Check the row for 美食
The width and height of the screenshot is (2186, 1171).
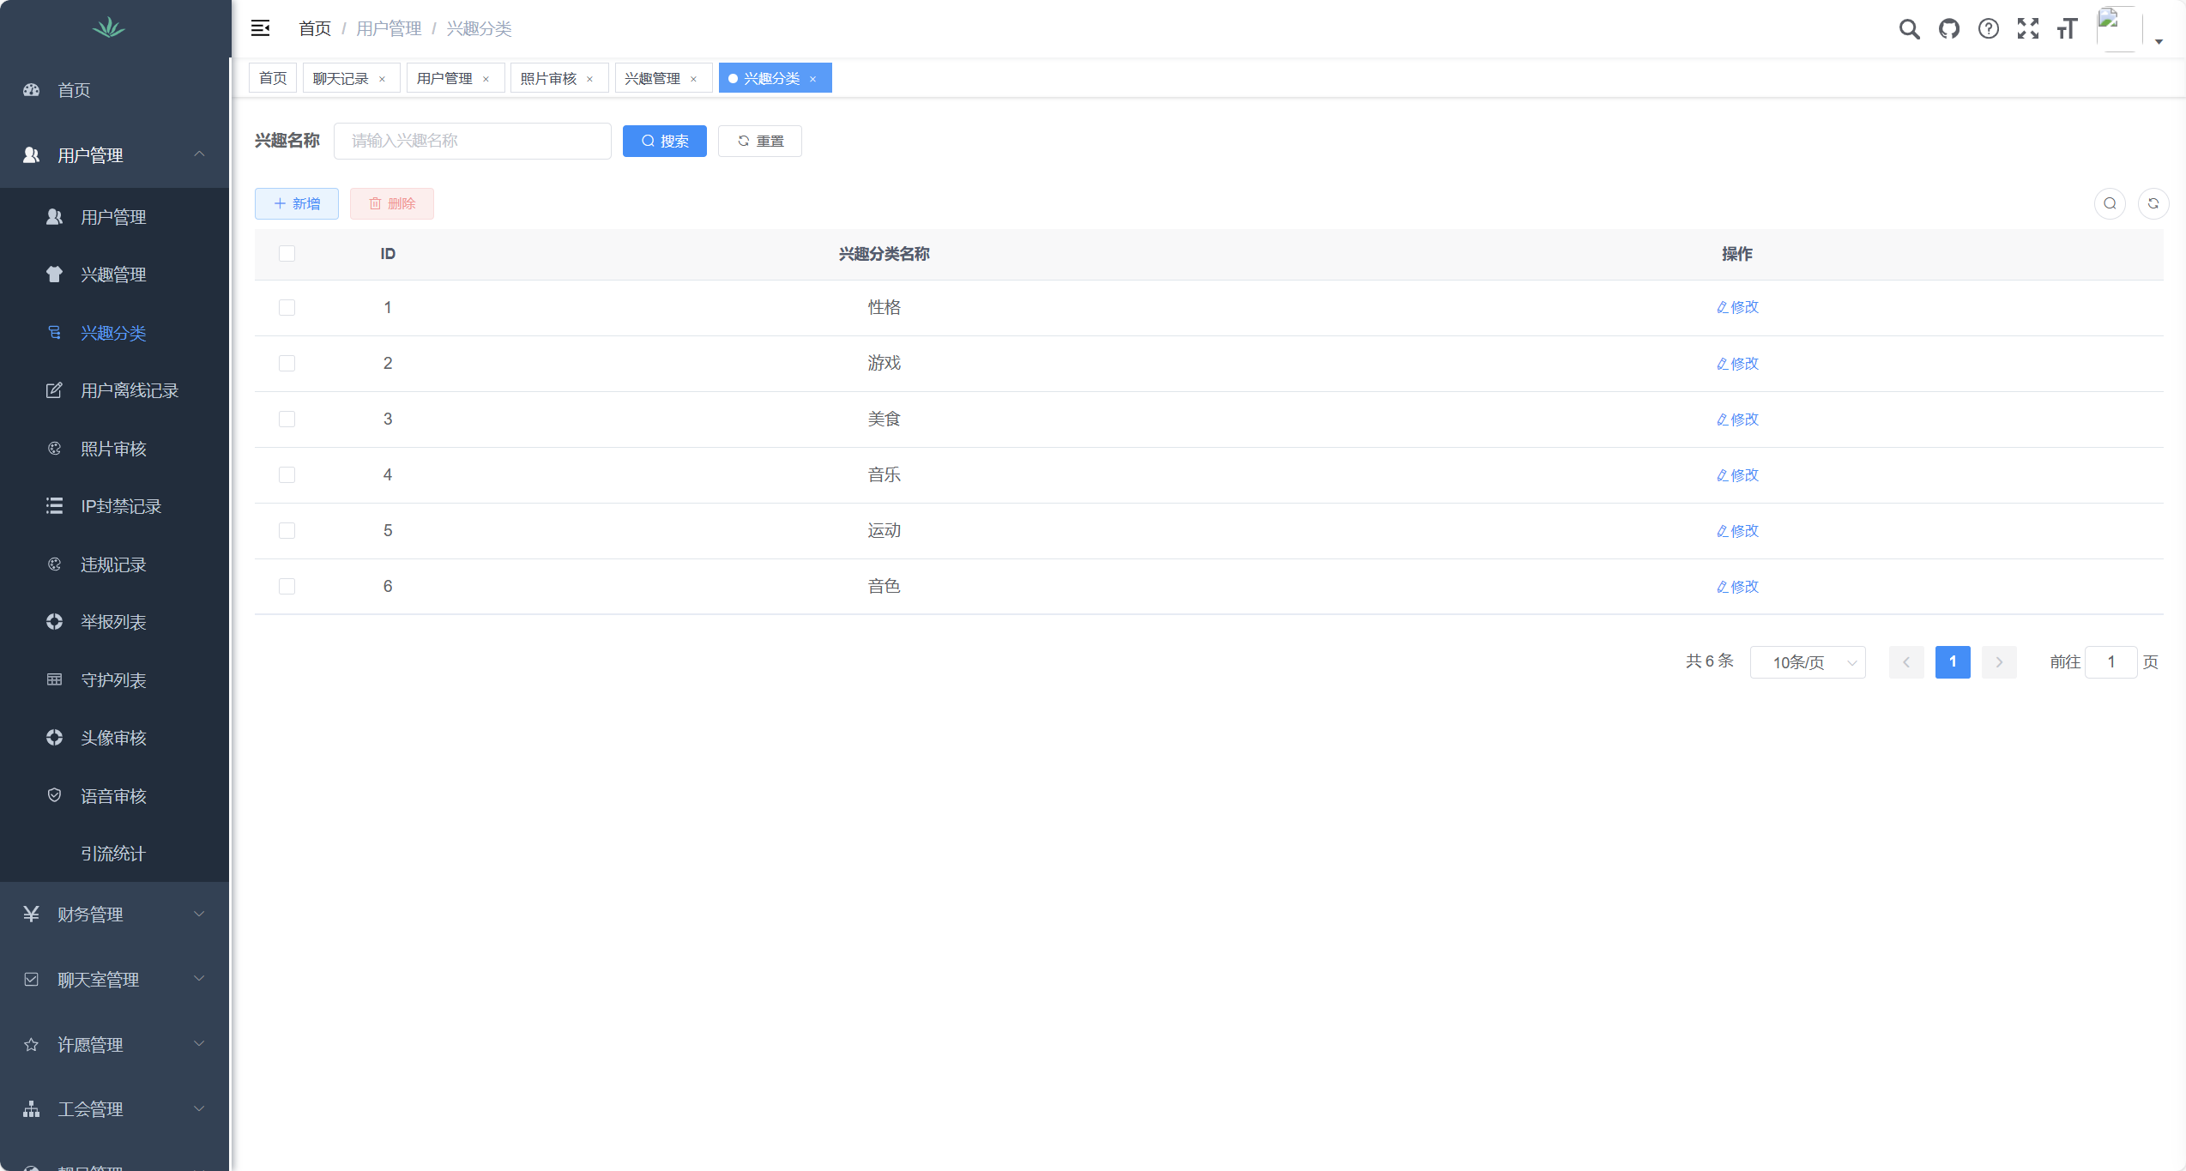point(287,420)
